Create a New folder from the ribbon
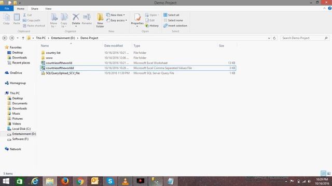332x186 pixels. 100,20
